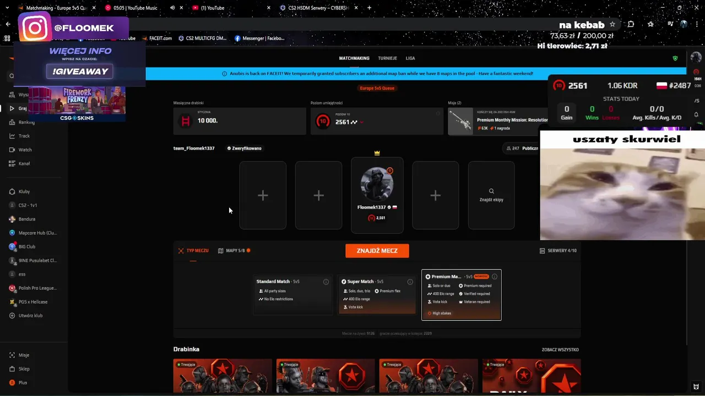Image resolution: width=705 pixels, height=396 pixels.
Task: Open PGS x Hellcase club
Action: [x=29, y=301]
